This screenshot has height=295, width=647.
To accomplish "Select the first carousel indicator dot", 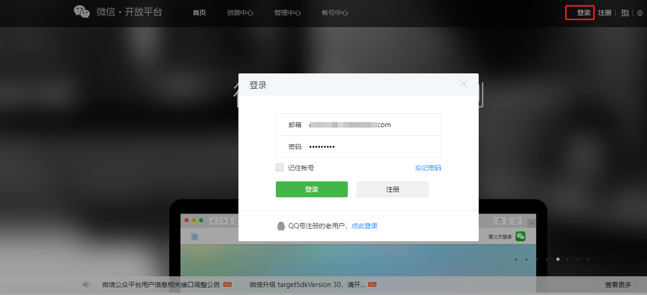I will (516, 259).
